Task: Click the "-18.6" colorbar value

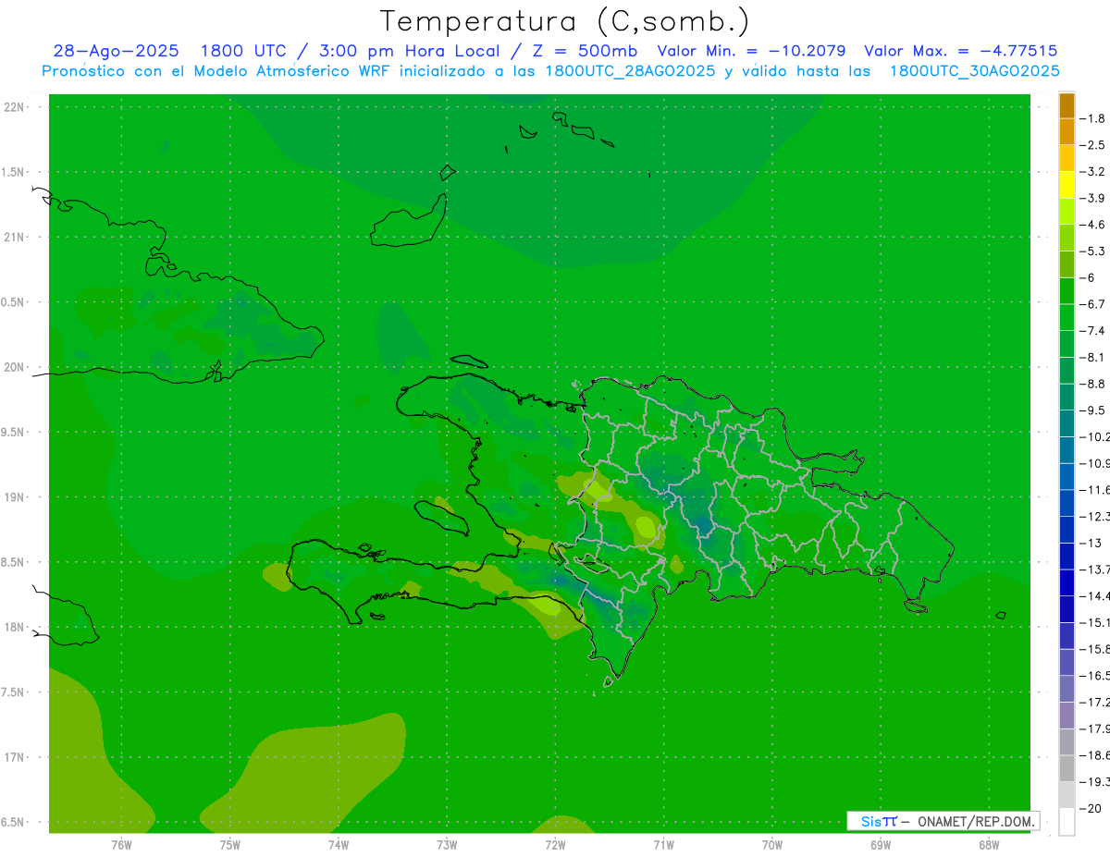Action: tap(1094, 755)
